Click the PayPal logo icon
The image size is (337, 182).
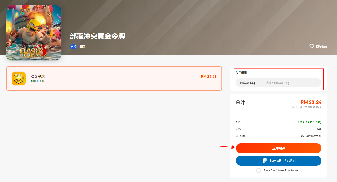[265, 161]
